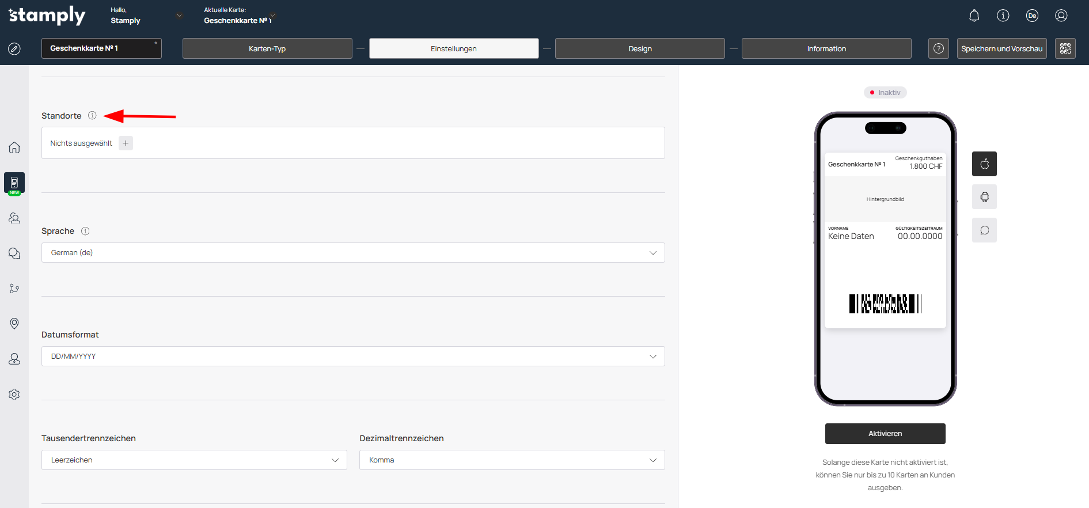Show Apple wallet preview
Viewport: 1089px width, 508px height.
coord(984,164)
